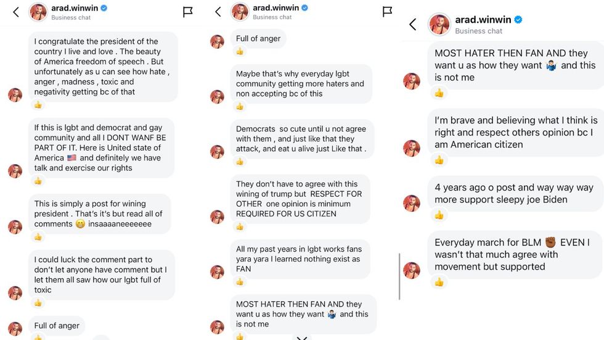Tap "Business chat" label in the right panel
Screen dimensions: 604x340
point(478,31)
